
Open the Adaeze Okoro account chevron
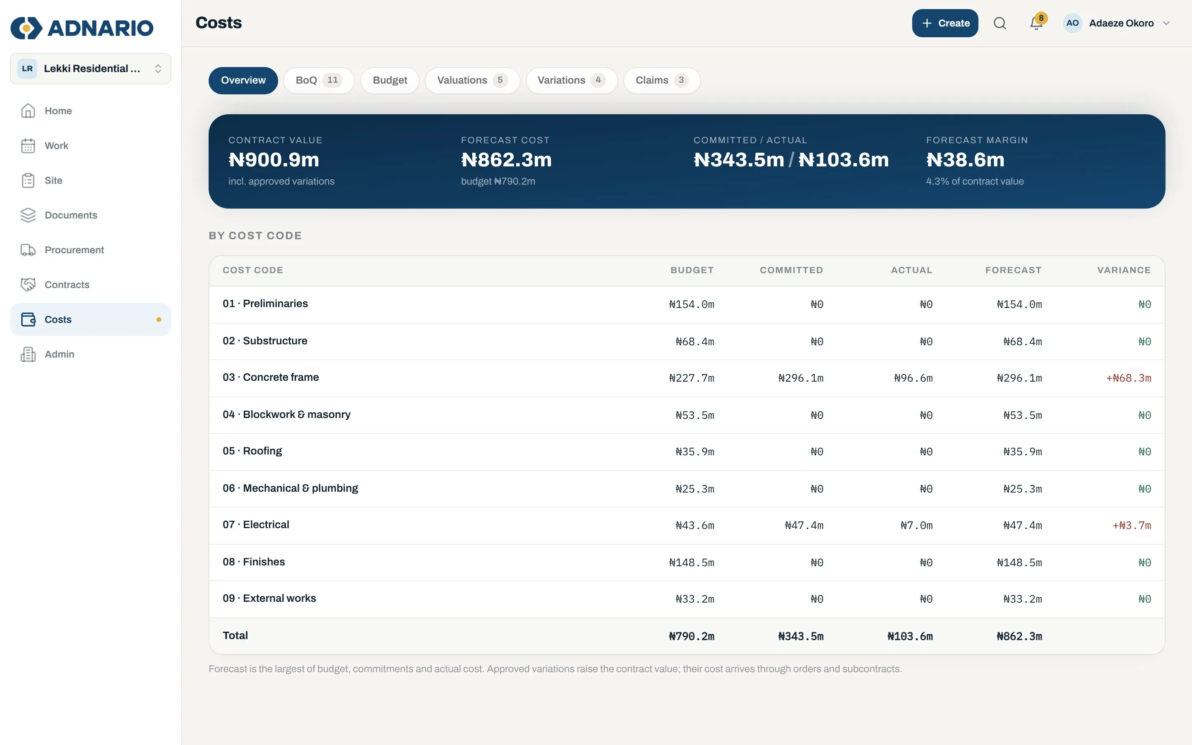point(1166,23)
